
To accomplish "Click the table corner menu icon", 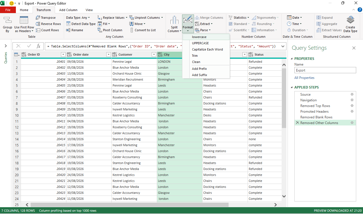I will tap(16, 54).
